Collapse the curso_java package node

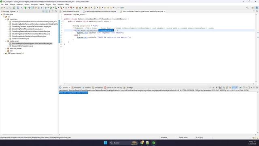pos(6,19)
